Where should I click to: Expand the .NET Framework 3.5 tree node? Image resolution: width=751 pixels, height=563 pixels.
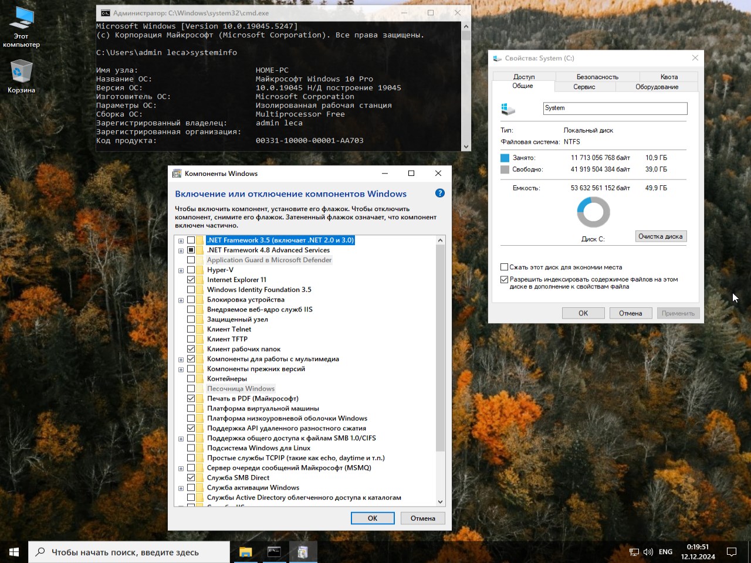pyautogui.click(x=181, y=240)
